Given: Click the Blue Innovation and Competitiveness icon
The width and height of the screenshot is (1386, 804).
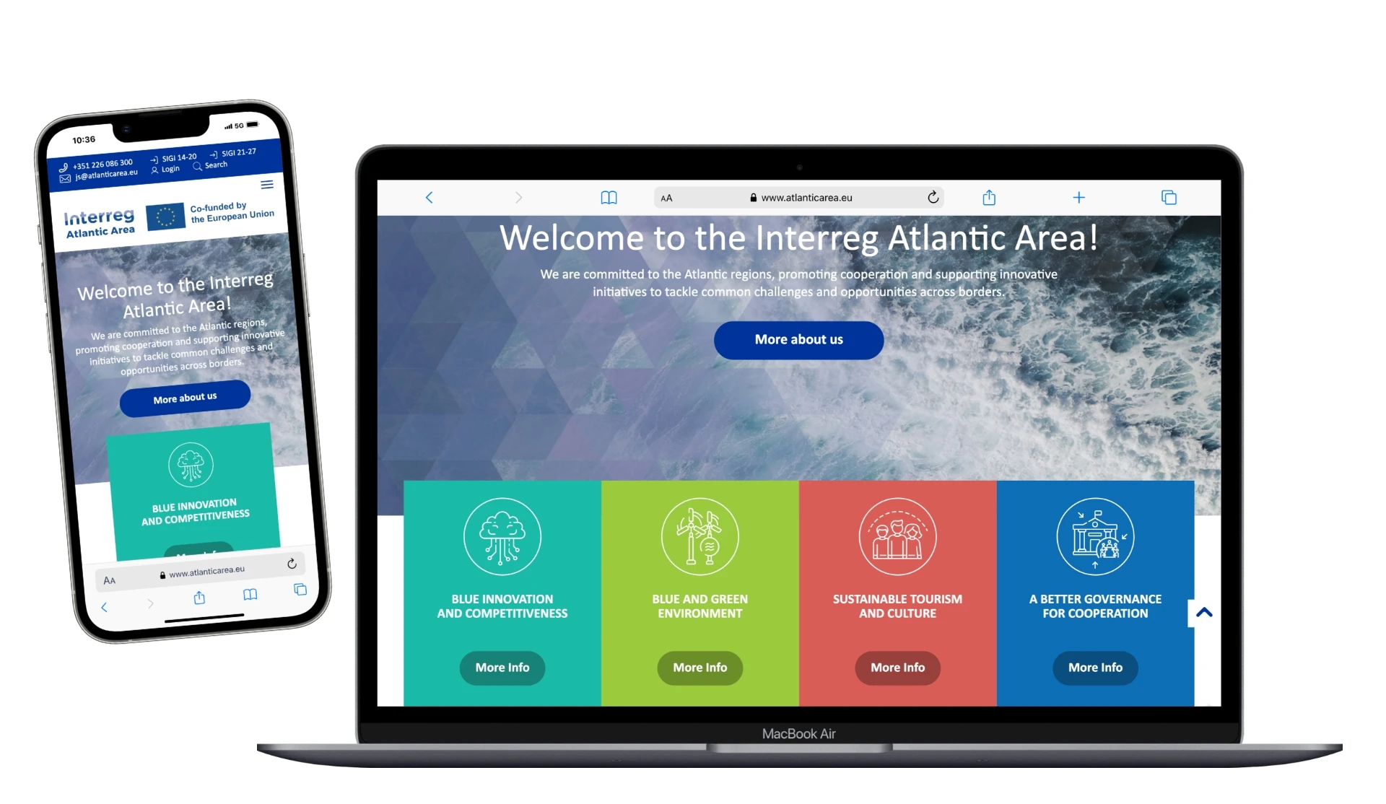Looking at the screenshot, I should [x=502, y=537].
